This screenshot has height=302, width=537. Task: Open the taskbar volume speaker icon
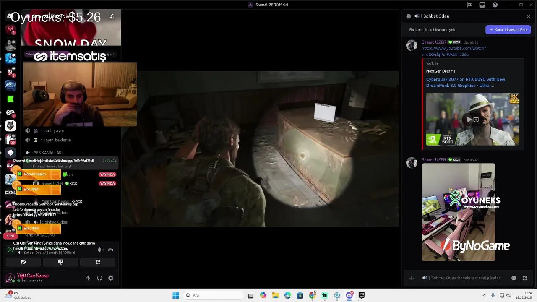point(509,295)
